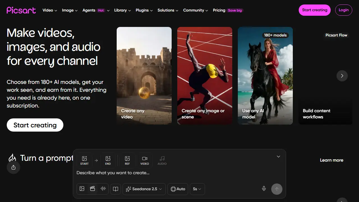This screenshot has height=202, width=359.
Task: Open the prompt library book icon
Action: pyautogui.click(x=116, y=189)
